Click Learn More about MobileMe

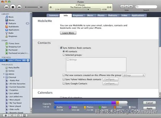tap(68, 33)
